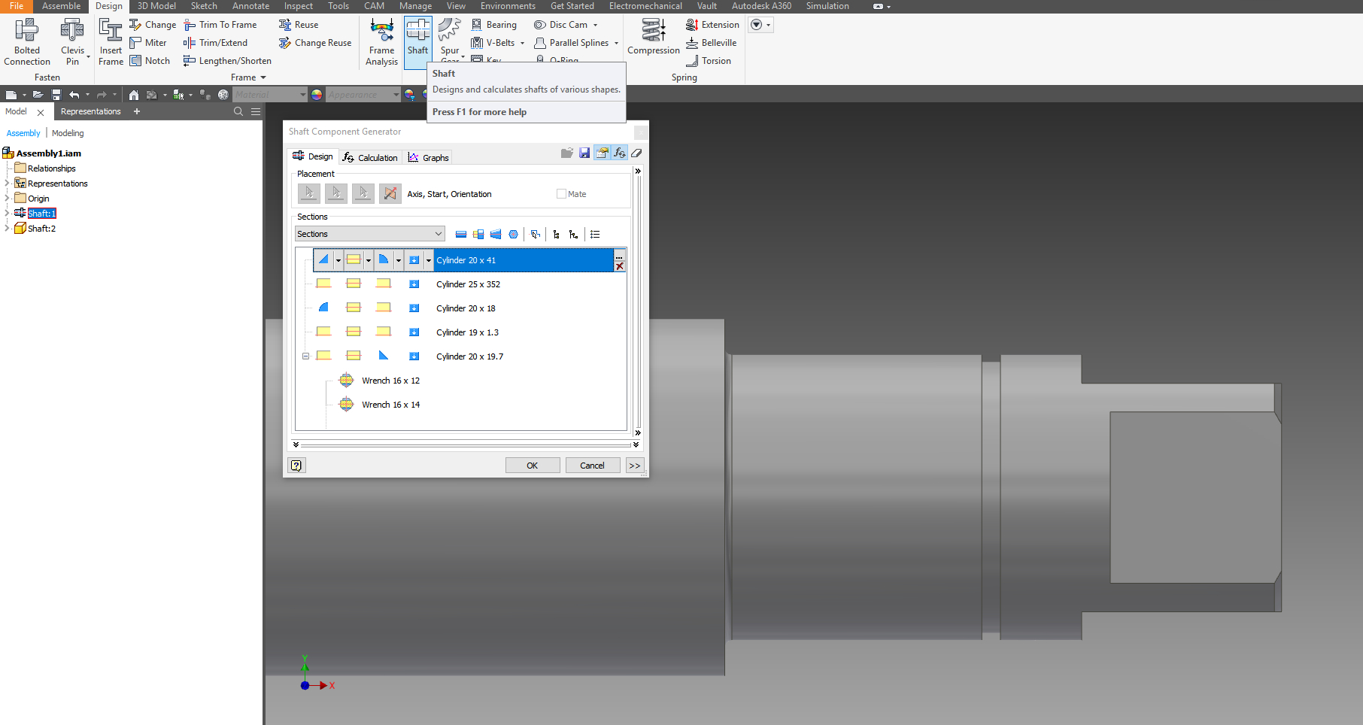Click the Undo arrow in quick access
1363x725 pixels.
click(x=74, y=95)
